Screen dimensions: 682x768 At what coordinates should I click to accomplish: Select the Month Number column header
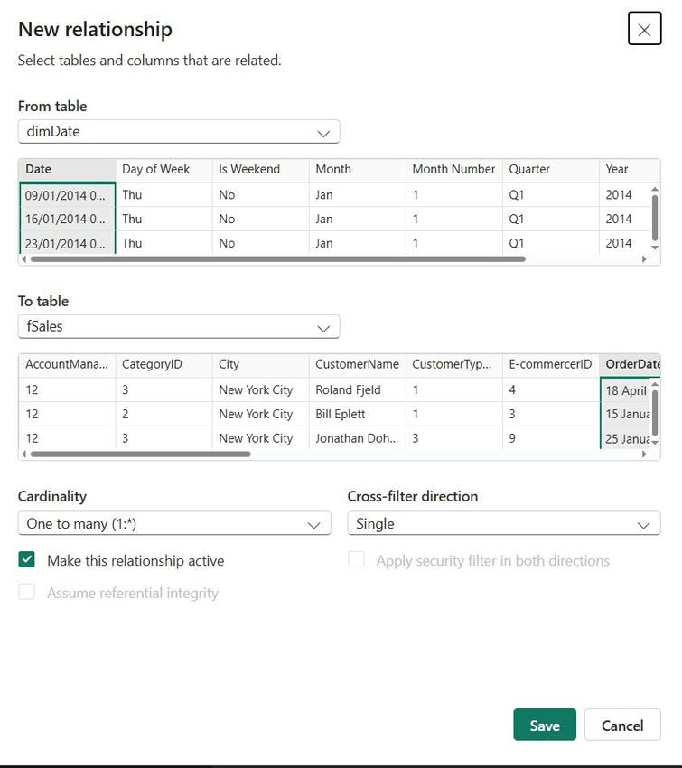coord(453,169)
